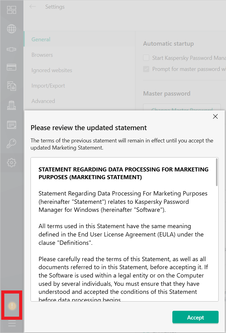The height and width of the screenshot is (333, 226).
Task: Open the all entries dashboard icon
Action: point(11,10)
